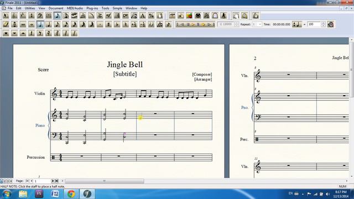Viewport: 354px width, 199px height.
Task: Select the Resize percent tool
Action: [x=151, y=15]
